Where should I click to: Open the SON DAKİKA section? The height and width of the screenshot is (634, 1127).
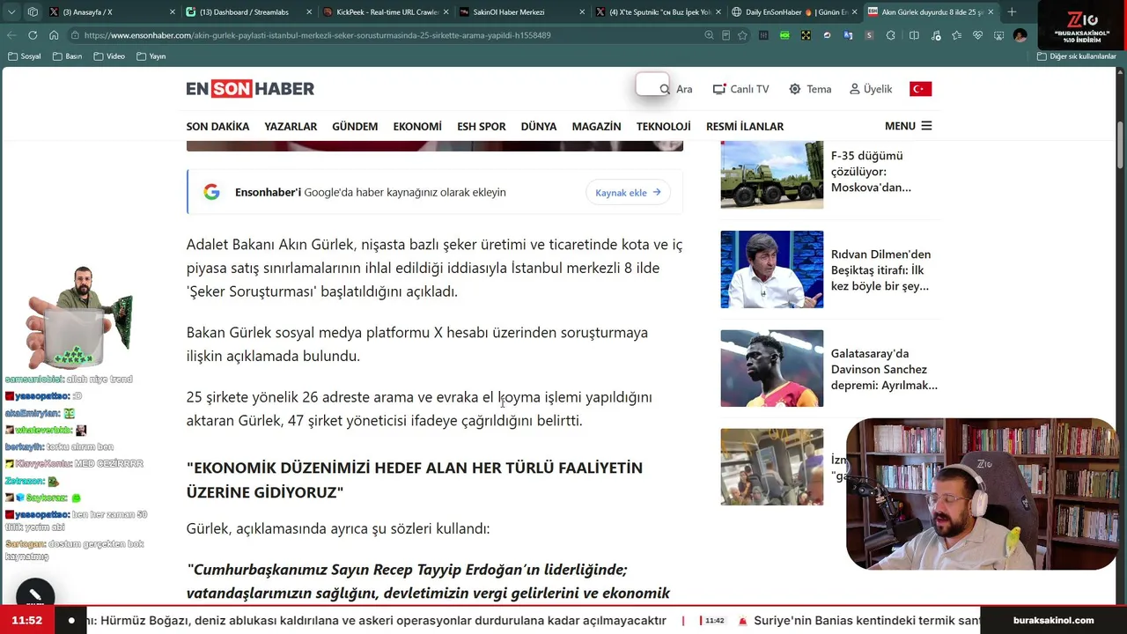coord(217,127)
